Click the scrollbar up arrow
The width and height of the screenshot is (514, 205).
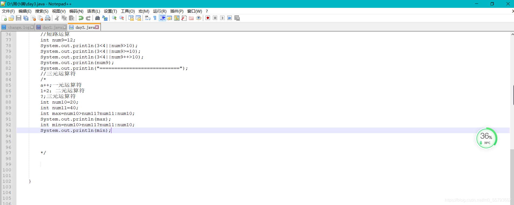[x=512, y=34]
